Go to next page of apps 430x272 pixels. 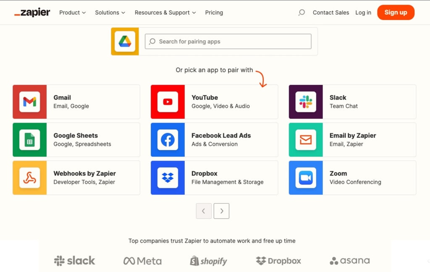coord(221,211)
